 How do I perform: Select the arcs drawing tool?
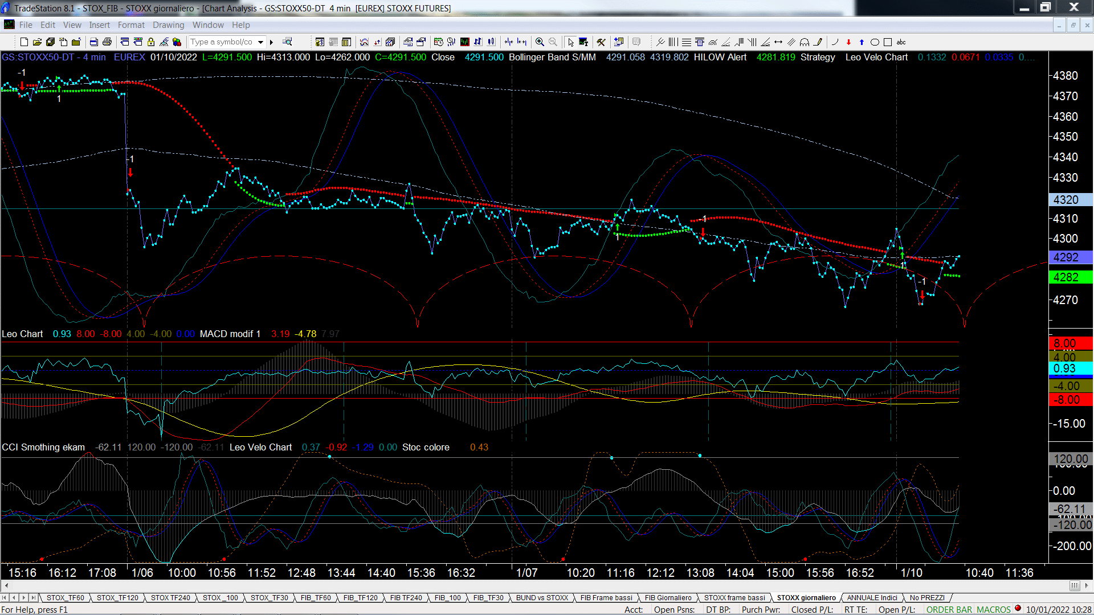point(805,42)
